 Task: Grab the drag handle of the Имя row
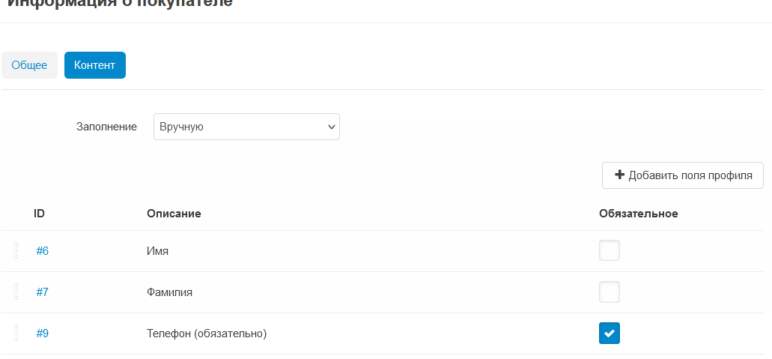tap(16, 250)
